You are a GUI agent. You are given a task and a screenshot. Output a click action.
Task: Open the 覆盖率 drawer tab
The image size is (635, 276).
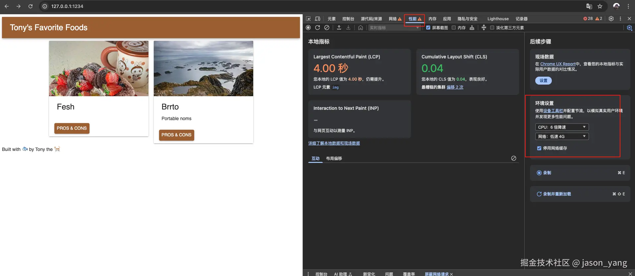[x=409, y=274]
